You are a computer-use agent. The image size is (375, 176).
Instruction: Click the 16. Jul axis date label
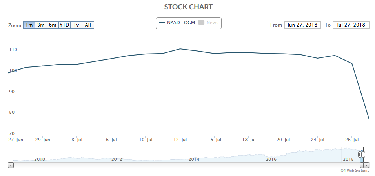coord(214,140)
